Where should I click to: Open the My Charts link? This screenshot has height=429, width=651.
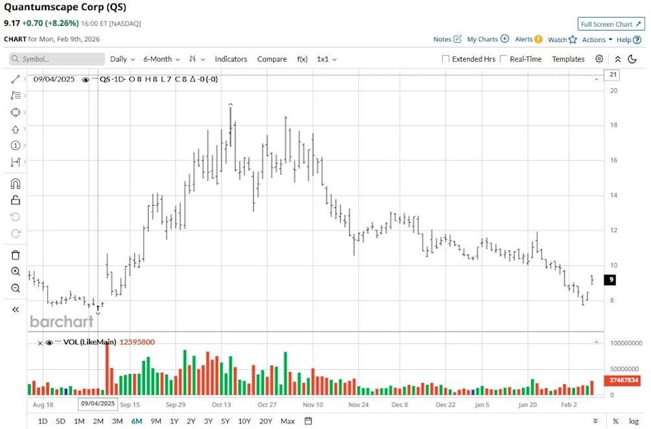(x=483, y=39)
